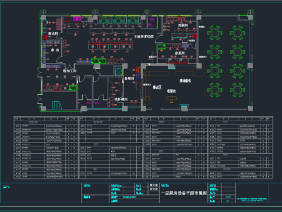282x212 pixels.
Task: Select the 现场制作 area label
Action: [185, 81]
